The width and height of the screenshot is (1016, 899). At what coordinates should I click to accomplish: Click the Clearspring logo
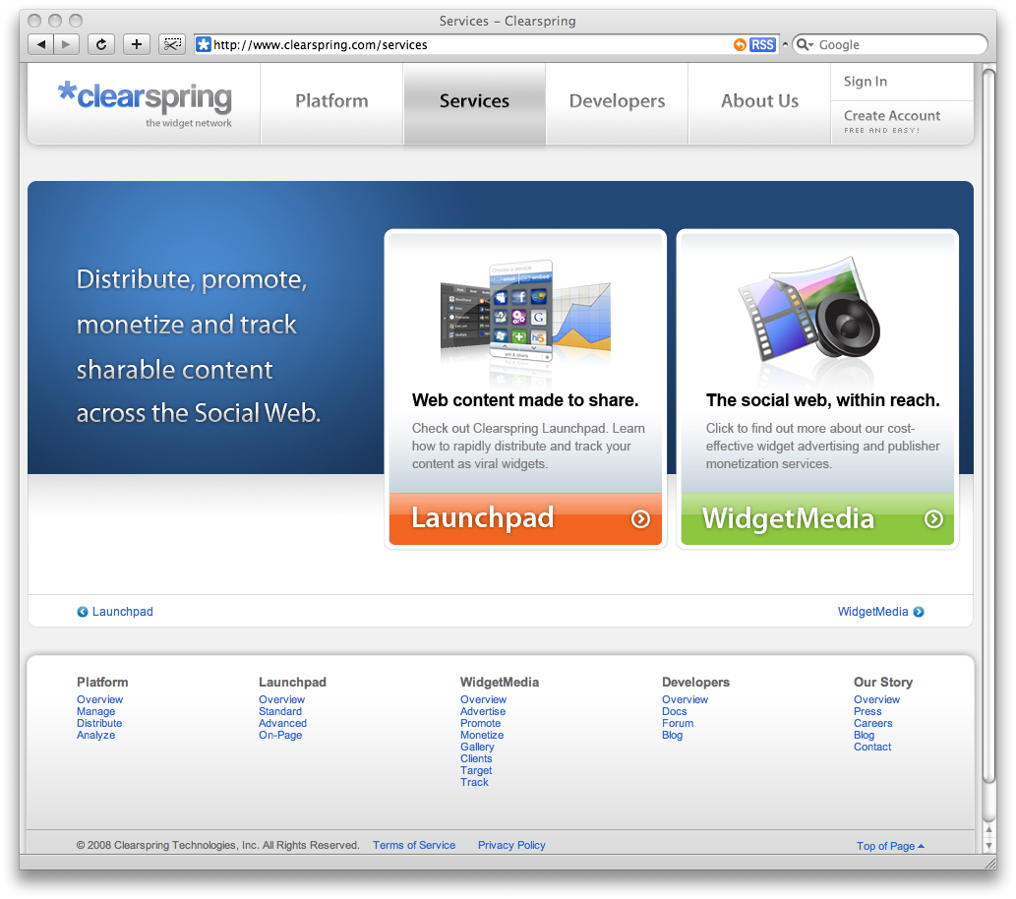[145, 103]
